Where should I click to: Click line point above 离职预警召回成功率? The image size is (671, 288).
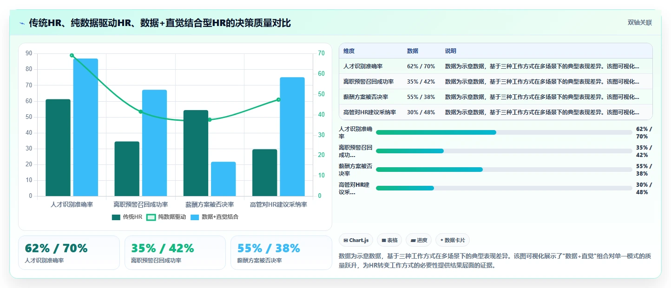coord(141,111)
